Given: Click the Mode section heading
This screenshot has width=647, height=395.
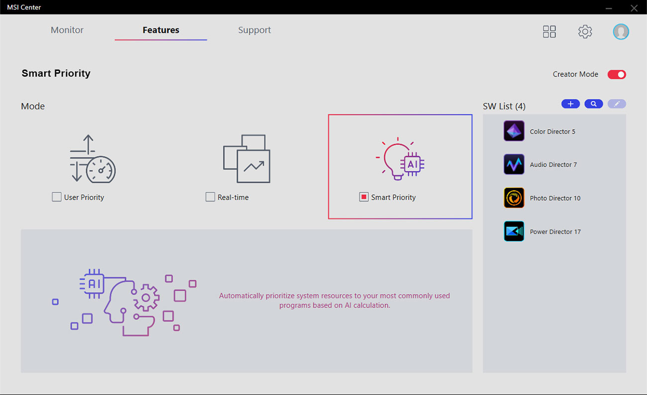Looking at the screenshot, I should pyautogui.click(x=33, y=106).
